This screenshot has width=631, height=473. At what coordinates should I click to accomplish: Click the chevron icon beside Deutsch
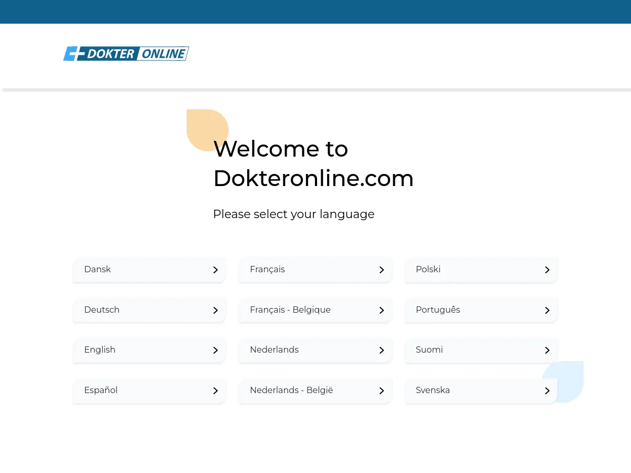click(x=215, y=310)
